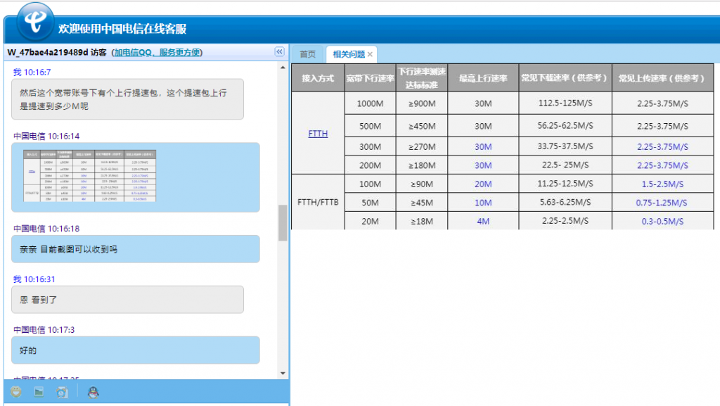Click the ≥18M standard cell
This screenshot has height=406, width=720.
click(x=422, y=221)
